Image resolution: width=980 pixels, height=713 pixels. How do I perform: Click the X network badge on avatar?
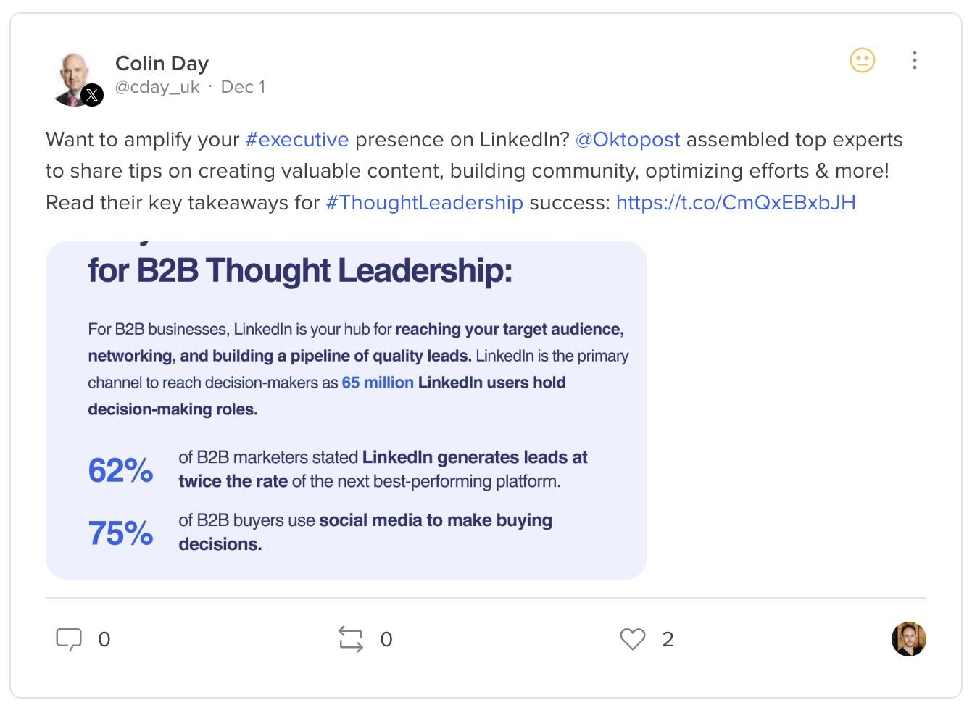pos(92,95)
